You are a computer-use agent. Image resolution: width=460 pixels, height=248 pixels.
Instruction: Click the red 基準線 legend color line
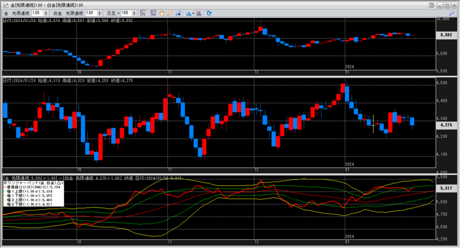coord(4,187)
